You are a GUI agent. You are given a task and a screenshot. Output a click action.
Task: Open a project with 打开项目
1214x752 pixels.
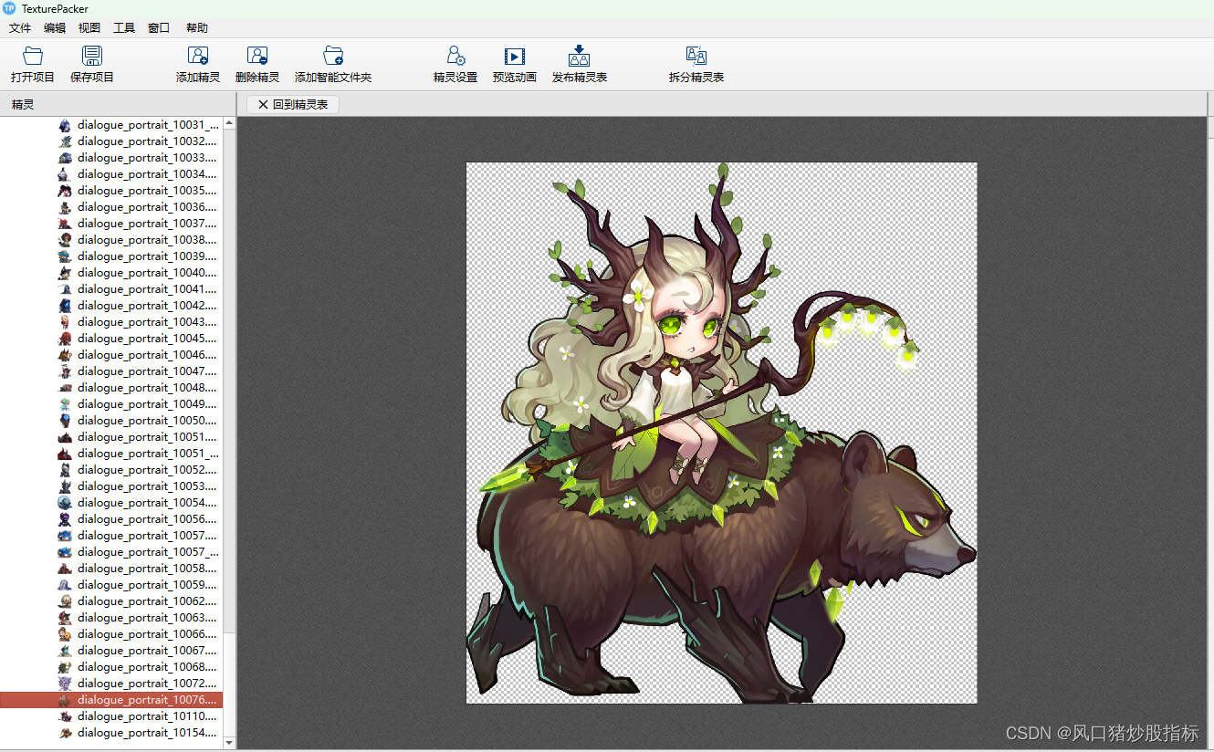click(33, 65)
